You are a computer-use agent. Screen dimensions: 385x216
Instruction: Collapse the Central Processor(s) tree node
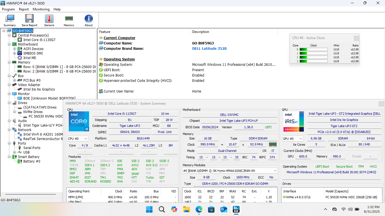click(9, 35)
